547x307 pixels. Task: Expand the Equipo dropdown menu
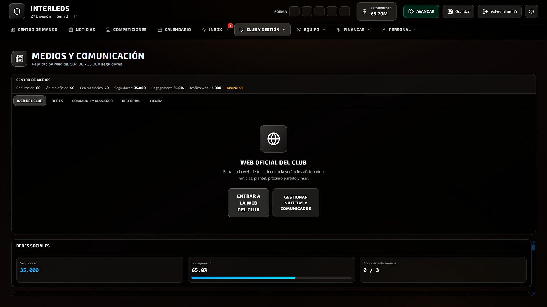click(311, 30)
